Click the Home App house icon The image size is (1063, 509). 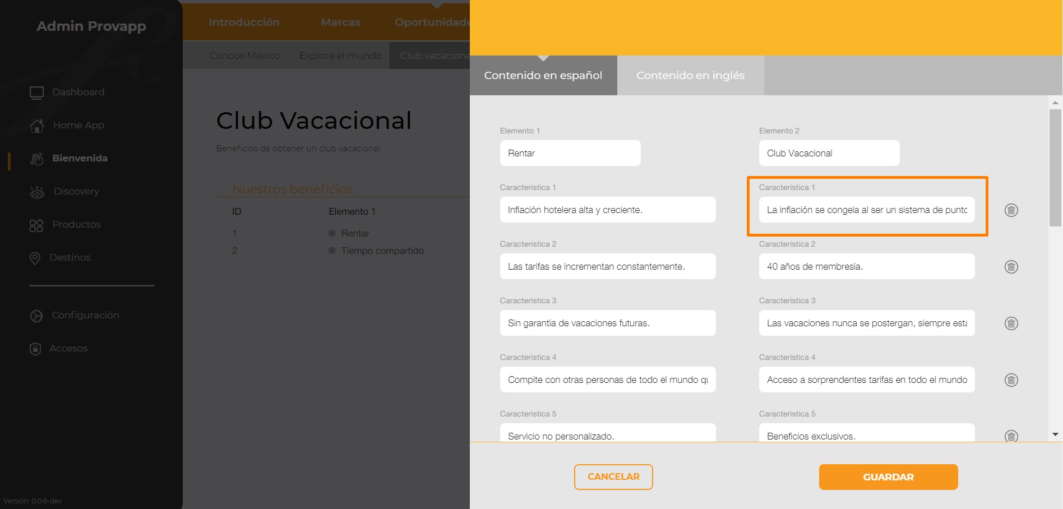[x=37, y=126]
